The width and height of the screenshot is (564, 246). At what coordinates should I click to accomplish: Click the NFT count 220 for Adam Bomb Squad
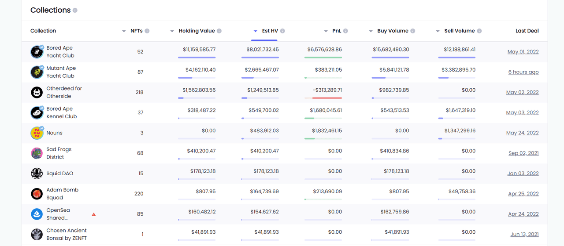pos(139,194)
